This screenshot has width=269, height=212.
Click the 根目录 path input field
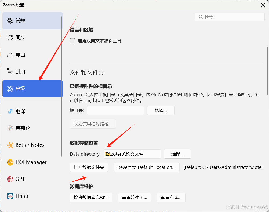click(x=115, y=111)
